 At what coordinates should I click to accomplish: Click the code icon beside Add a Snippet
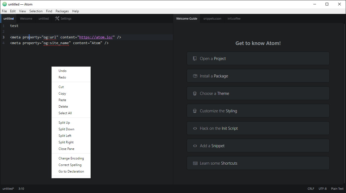(x=195, y=146)
